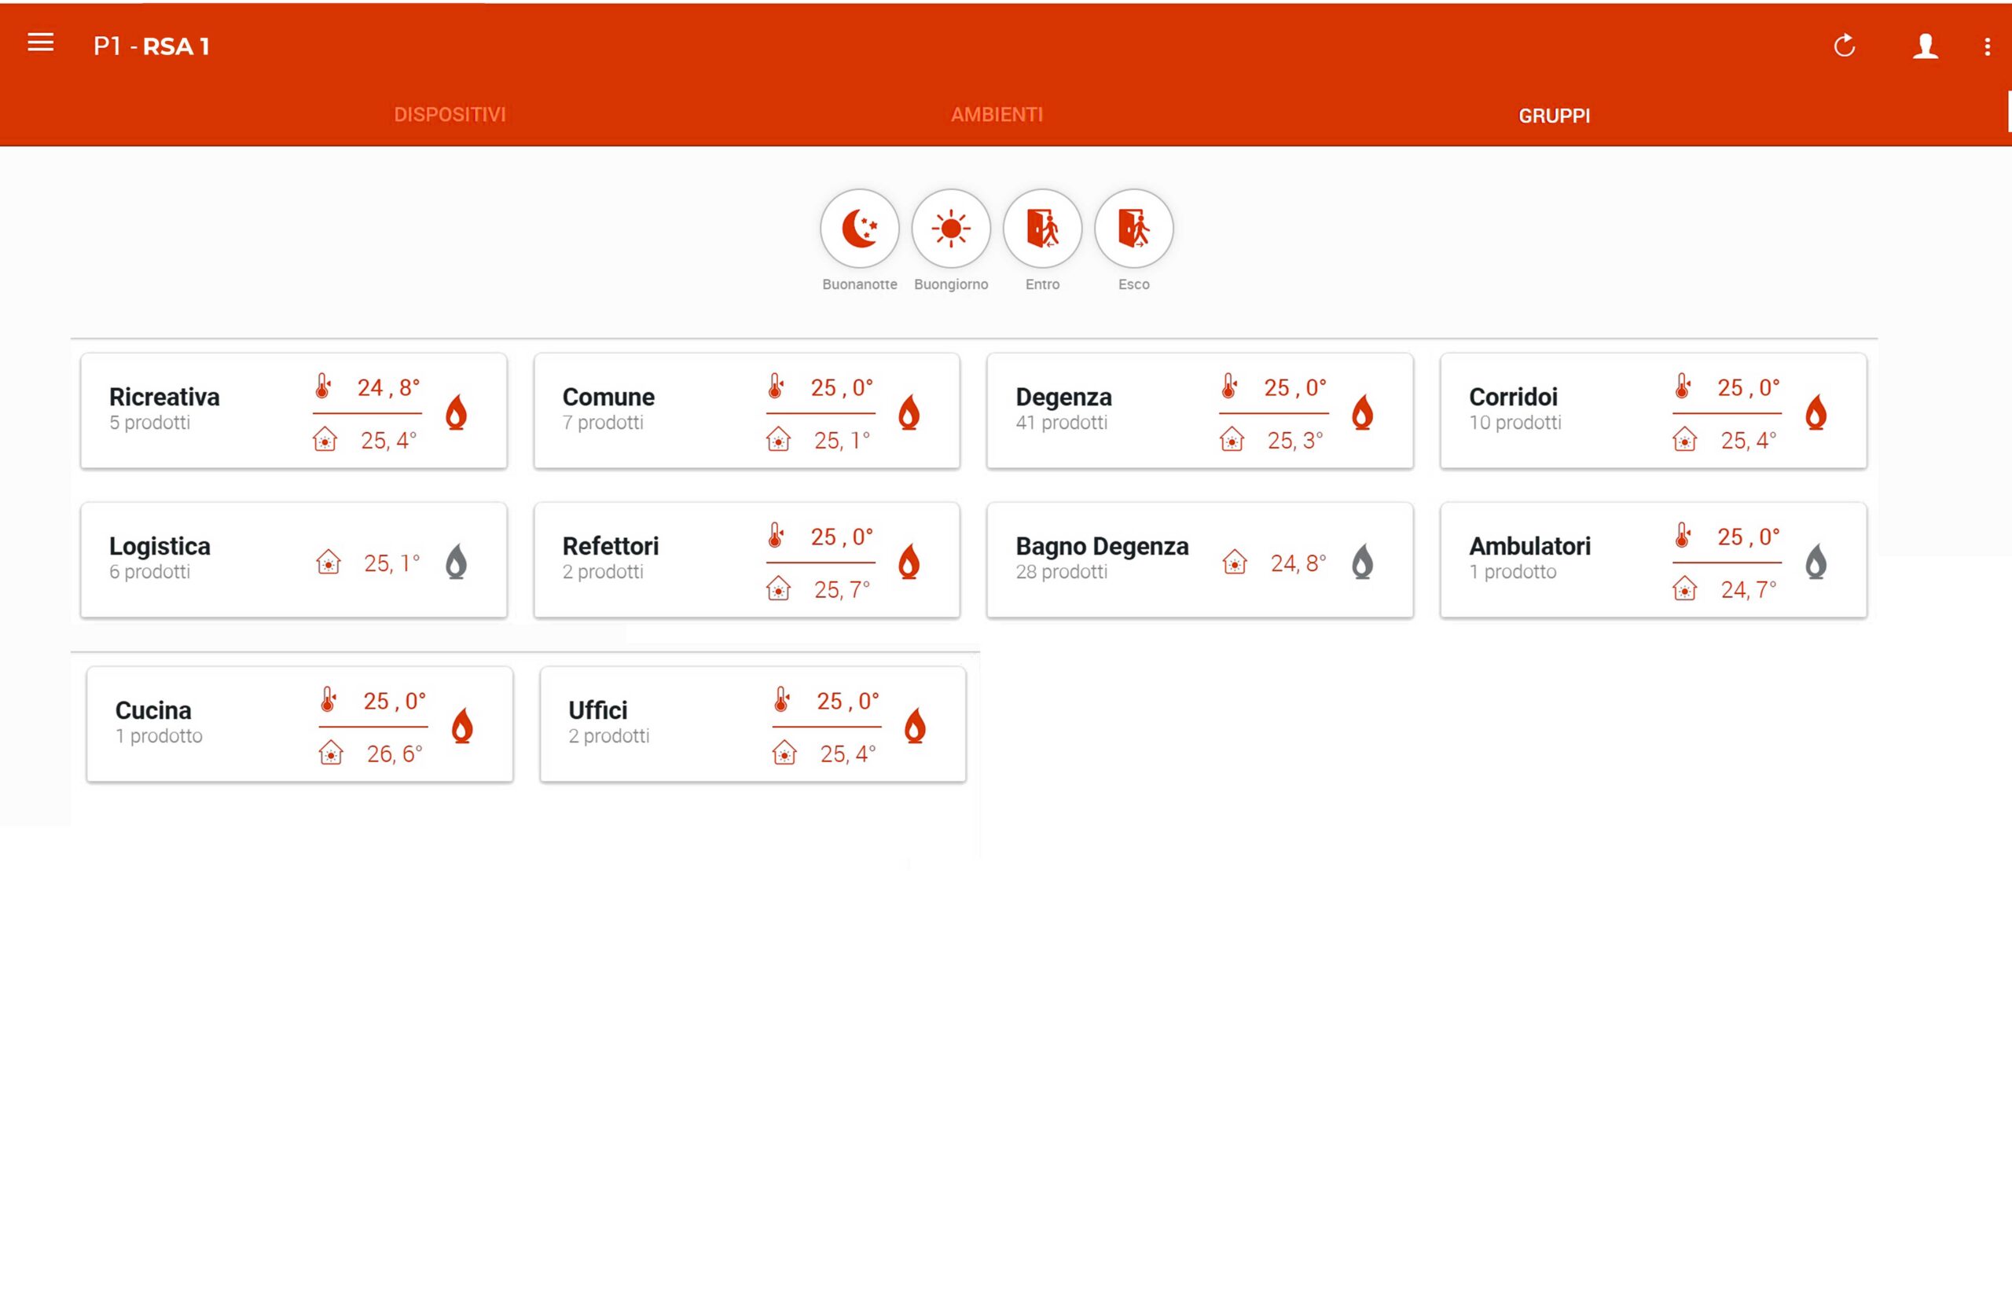Activate the Esco exit scene

[x=1133, y=228]
